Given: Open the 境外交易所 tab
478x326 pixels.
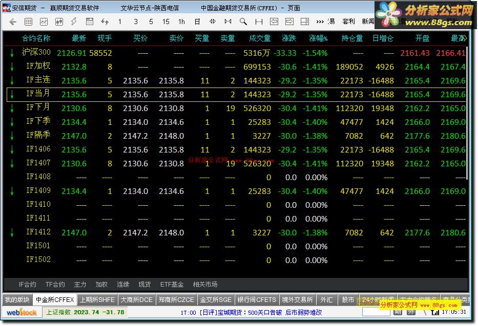Looking at the screenshot, I should pos(298,300).
